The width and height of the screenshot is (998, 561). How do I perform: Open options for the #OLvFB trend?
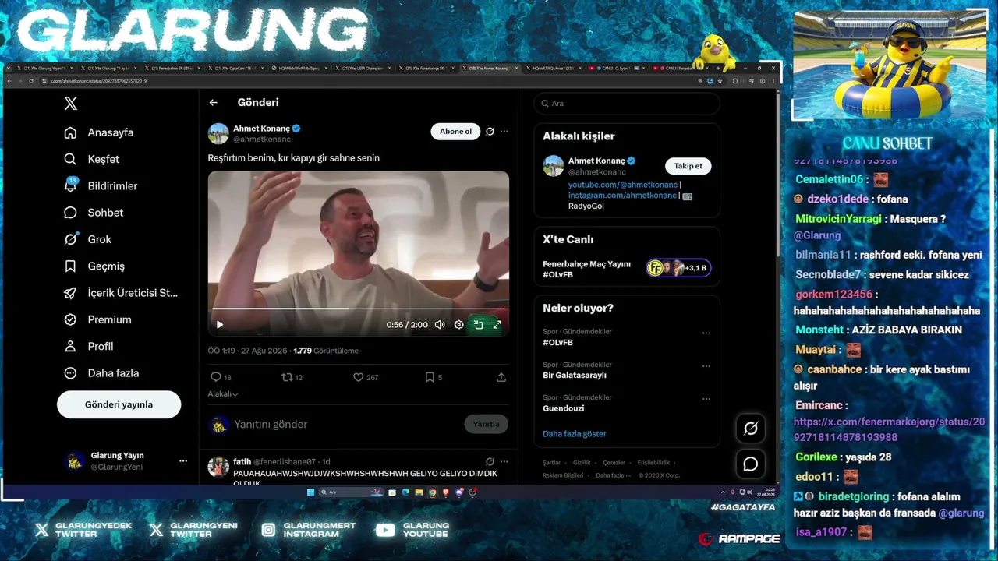(706, 333)
